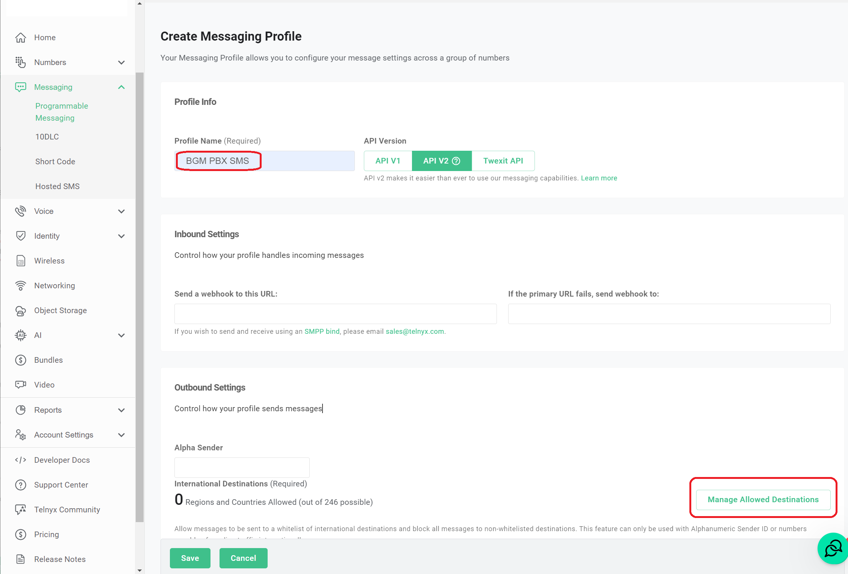Click the API V2 help question icon
Viewport: 848px width, 574px height.
click(x=456, y=161)
